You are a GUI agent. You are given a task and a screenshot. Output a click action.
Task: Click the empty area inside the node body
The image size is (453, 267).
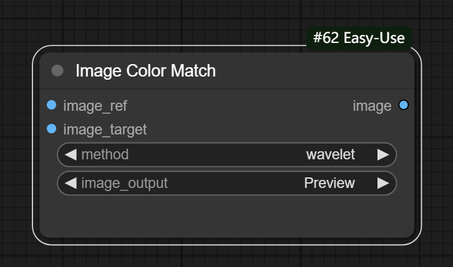pos(225,216)
